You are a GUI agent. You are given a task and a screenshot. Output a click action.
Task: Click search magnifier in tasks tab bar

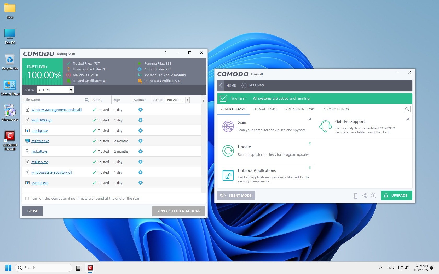click(x=407, y=109)
